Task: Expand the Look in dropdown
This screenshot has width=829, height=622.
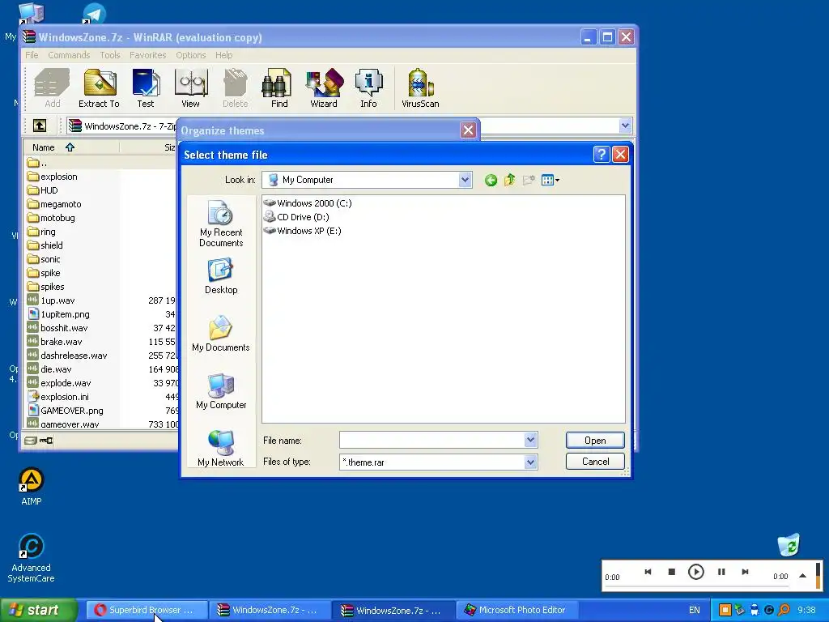Action: 465,180
